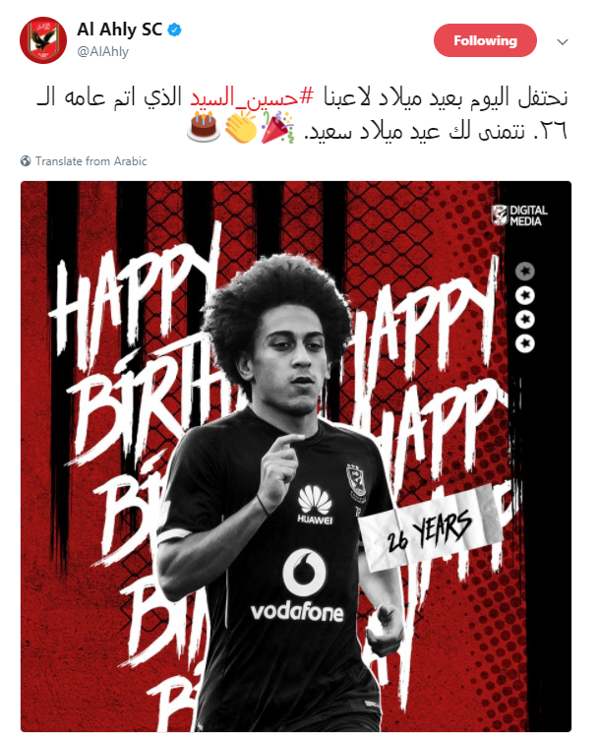Viewport: 598px width, 736px height.
Task: Open the Al Ahly SC profile avatar
Action: coord(43,40)
